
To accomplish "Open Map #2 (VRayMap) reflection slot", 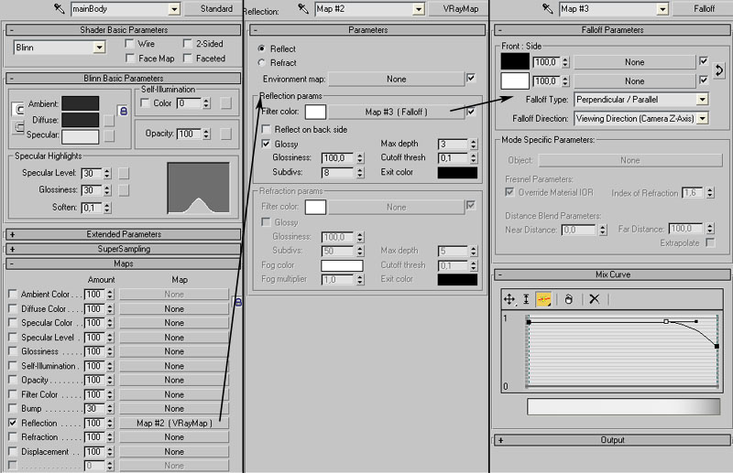I will tap(174, 423).
